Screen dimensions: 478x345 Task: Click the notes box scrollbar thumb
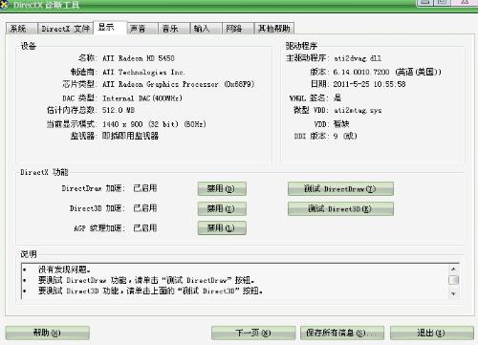coord(453,280)
